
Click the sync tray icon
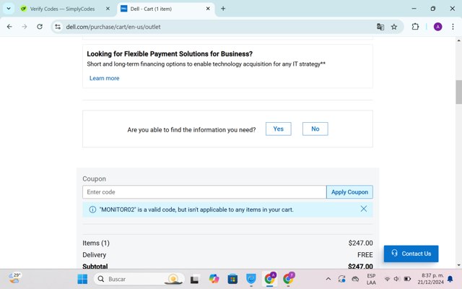(x=341, y=279)
